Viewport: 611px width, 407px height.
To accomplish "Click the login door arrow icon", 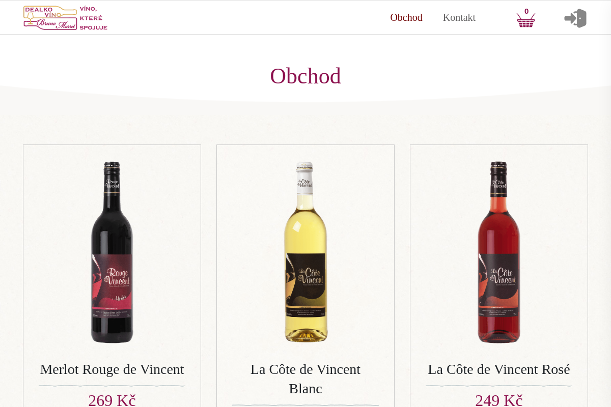I will (x=575, y=18).
